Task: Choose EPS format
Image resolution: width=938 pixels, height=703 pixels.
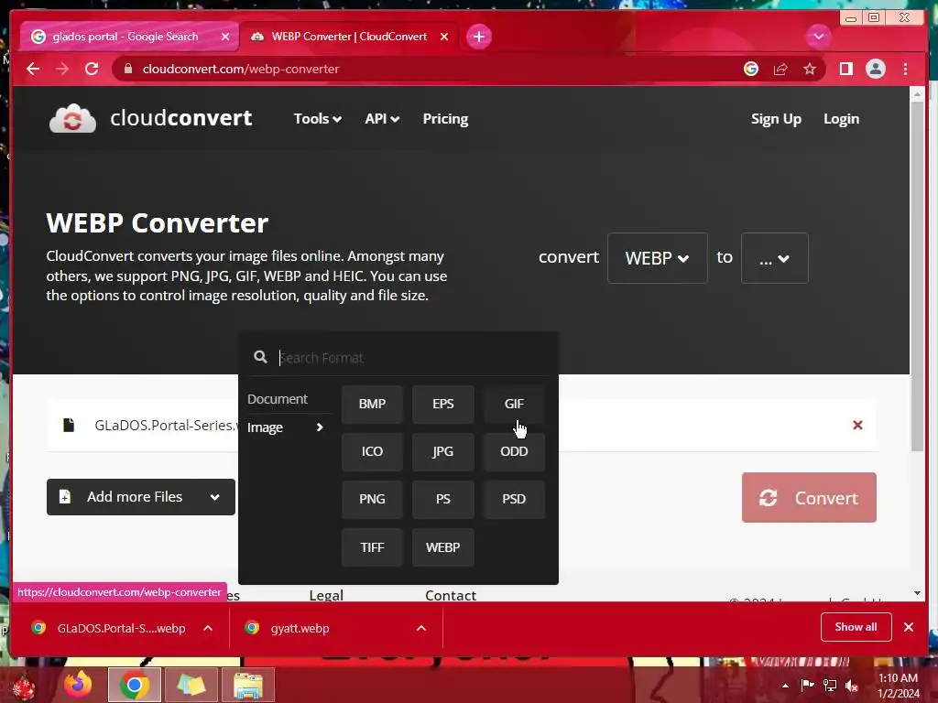Action: [x=442, y=404]
